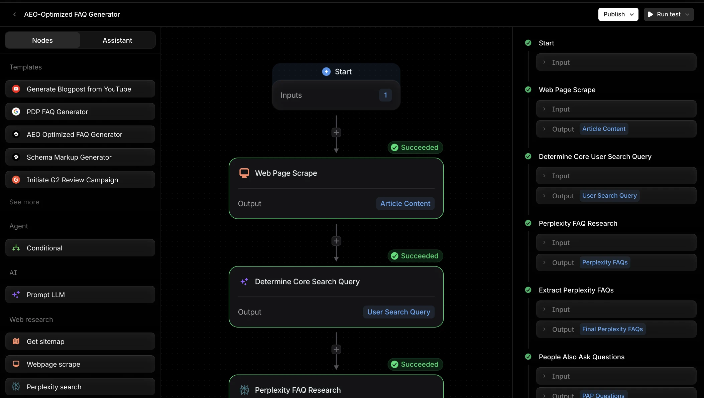This screenshot has width=704, height=398.
Task: Expand Web Page Scrape Output Article Content row
Action: click(x=616, y=129)
